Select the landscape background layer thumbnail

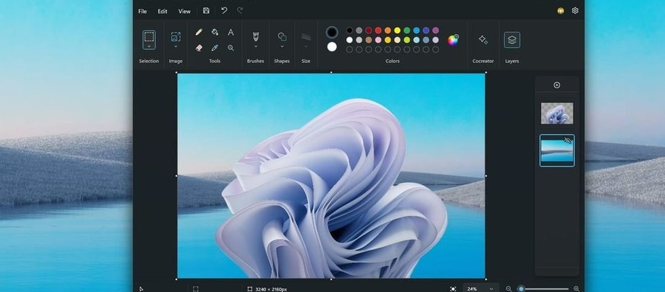coord(557,150)
